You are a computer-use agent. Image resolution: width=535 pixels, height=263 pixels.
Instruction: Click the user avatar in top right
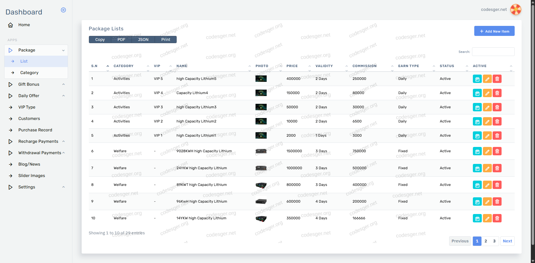pos(515,9)
